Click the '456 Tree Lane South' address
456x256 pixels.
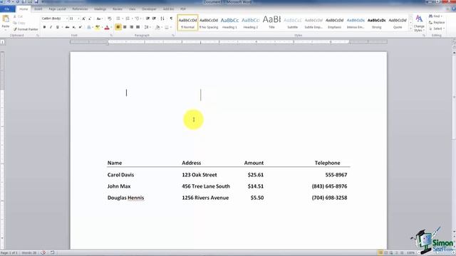[206, 186]
